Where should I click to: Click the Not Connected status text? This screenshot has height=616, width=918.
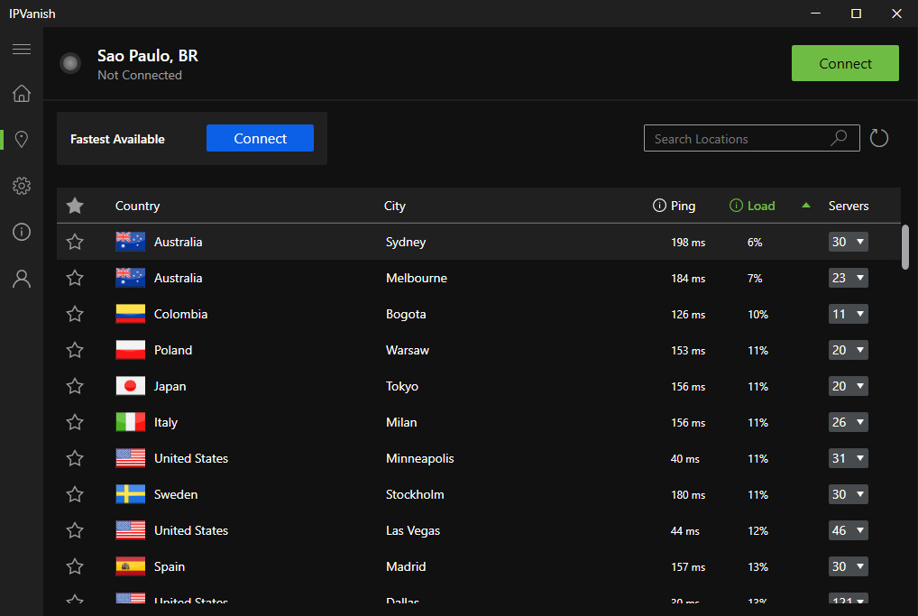140,75
